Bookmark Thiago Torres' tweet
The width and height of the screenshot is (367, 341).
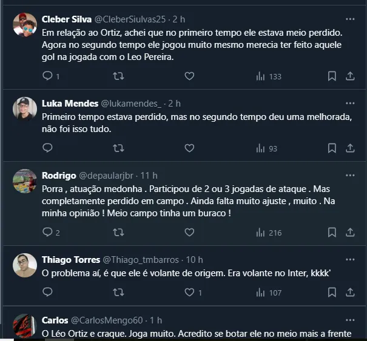point(332,293)
